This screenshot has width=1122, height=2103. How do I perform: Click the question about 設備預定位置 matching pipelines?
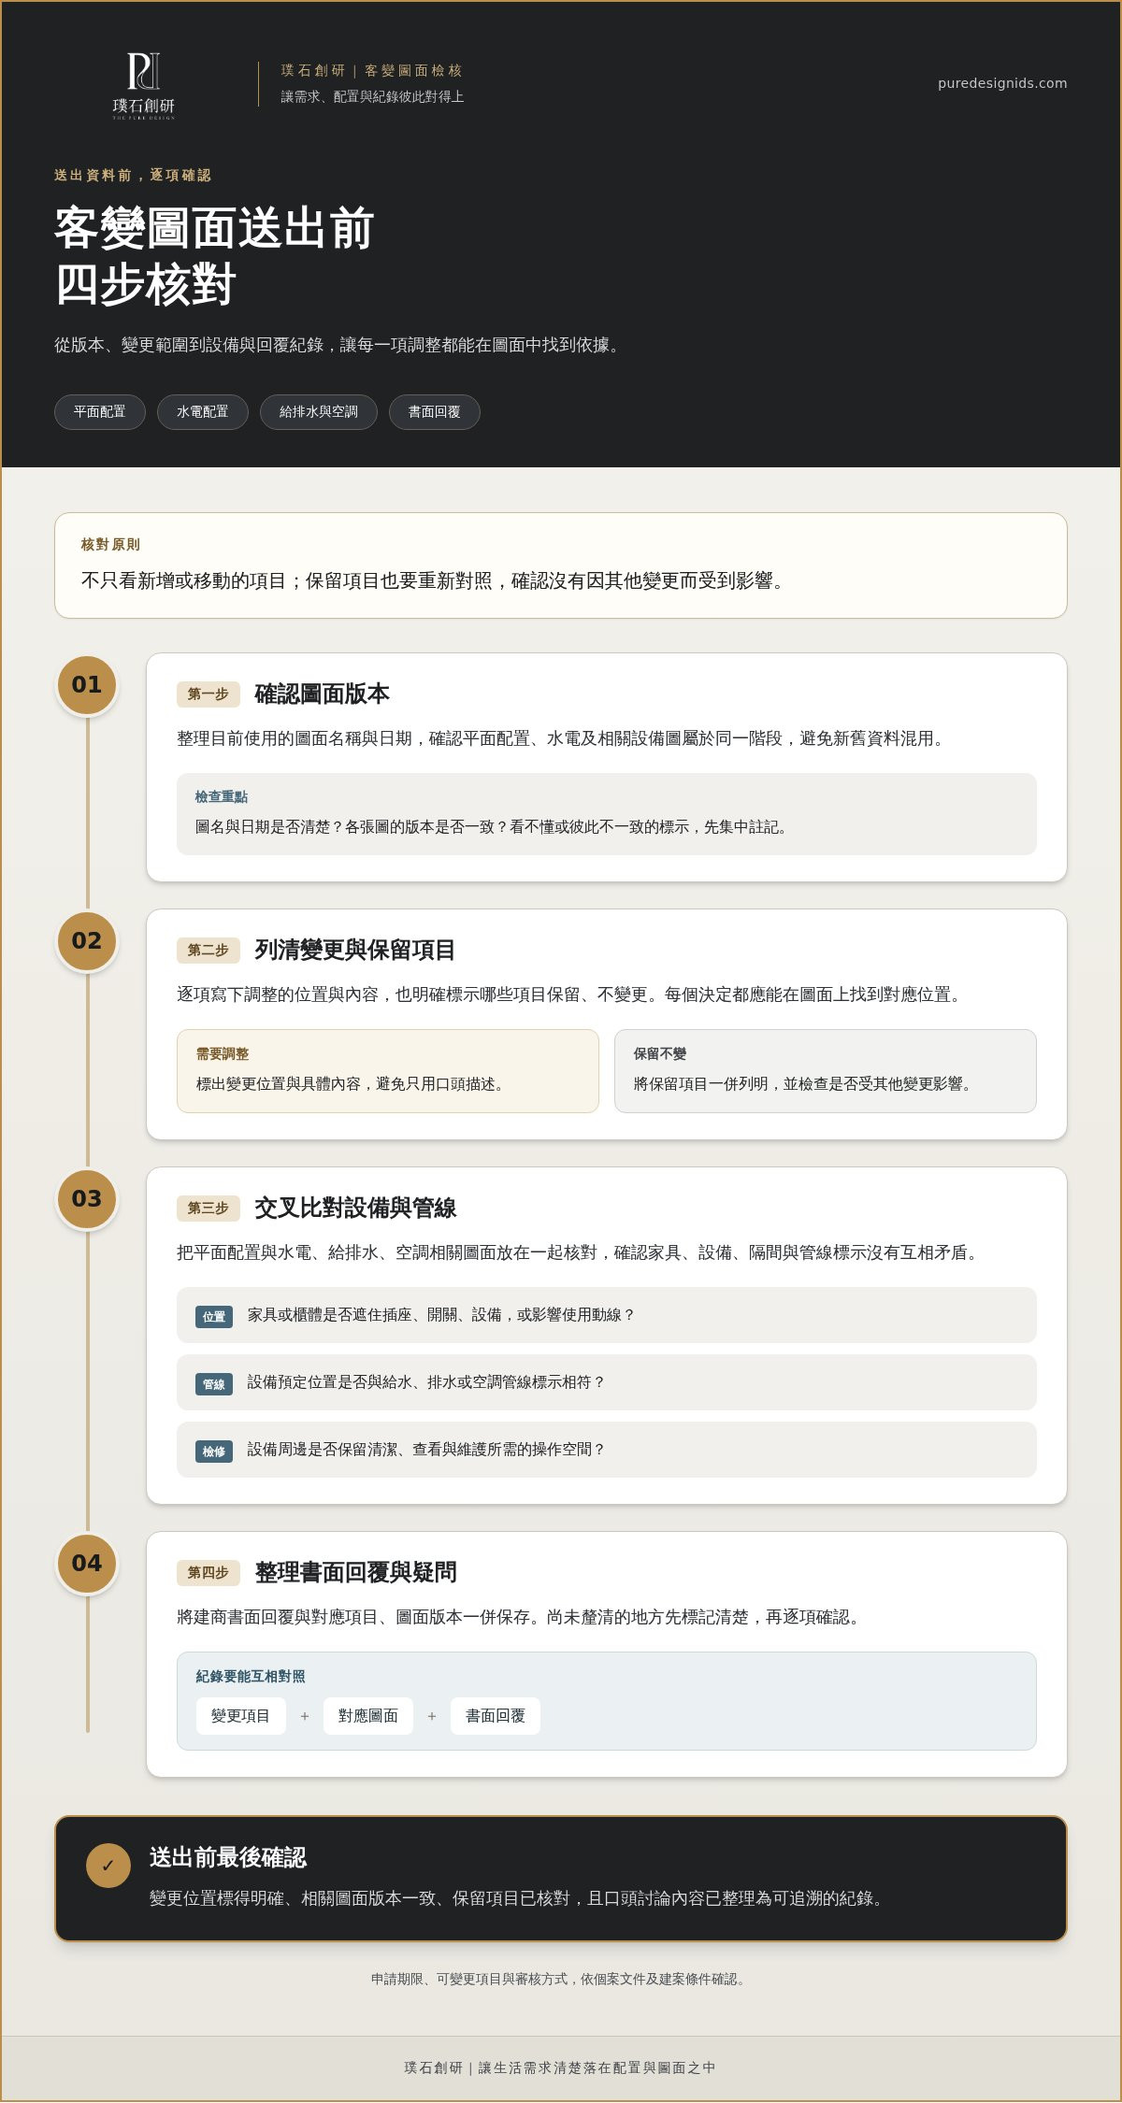tap(426, 1382)
